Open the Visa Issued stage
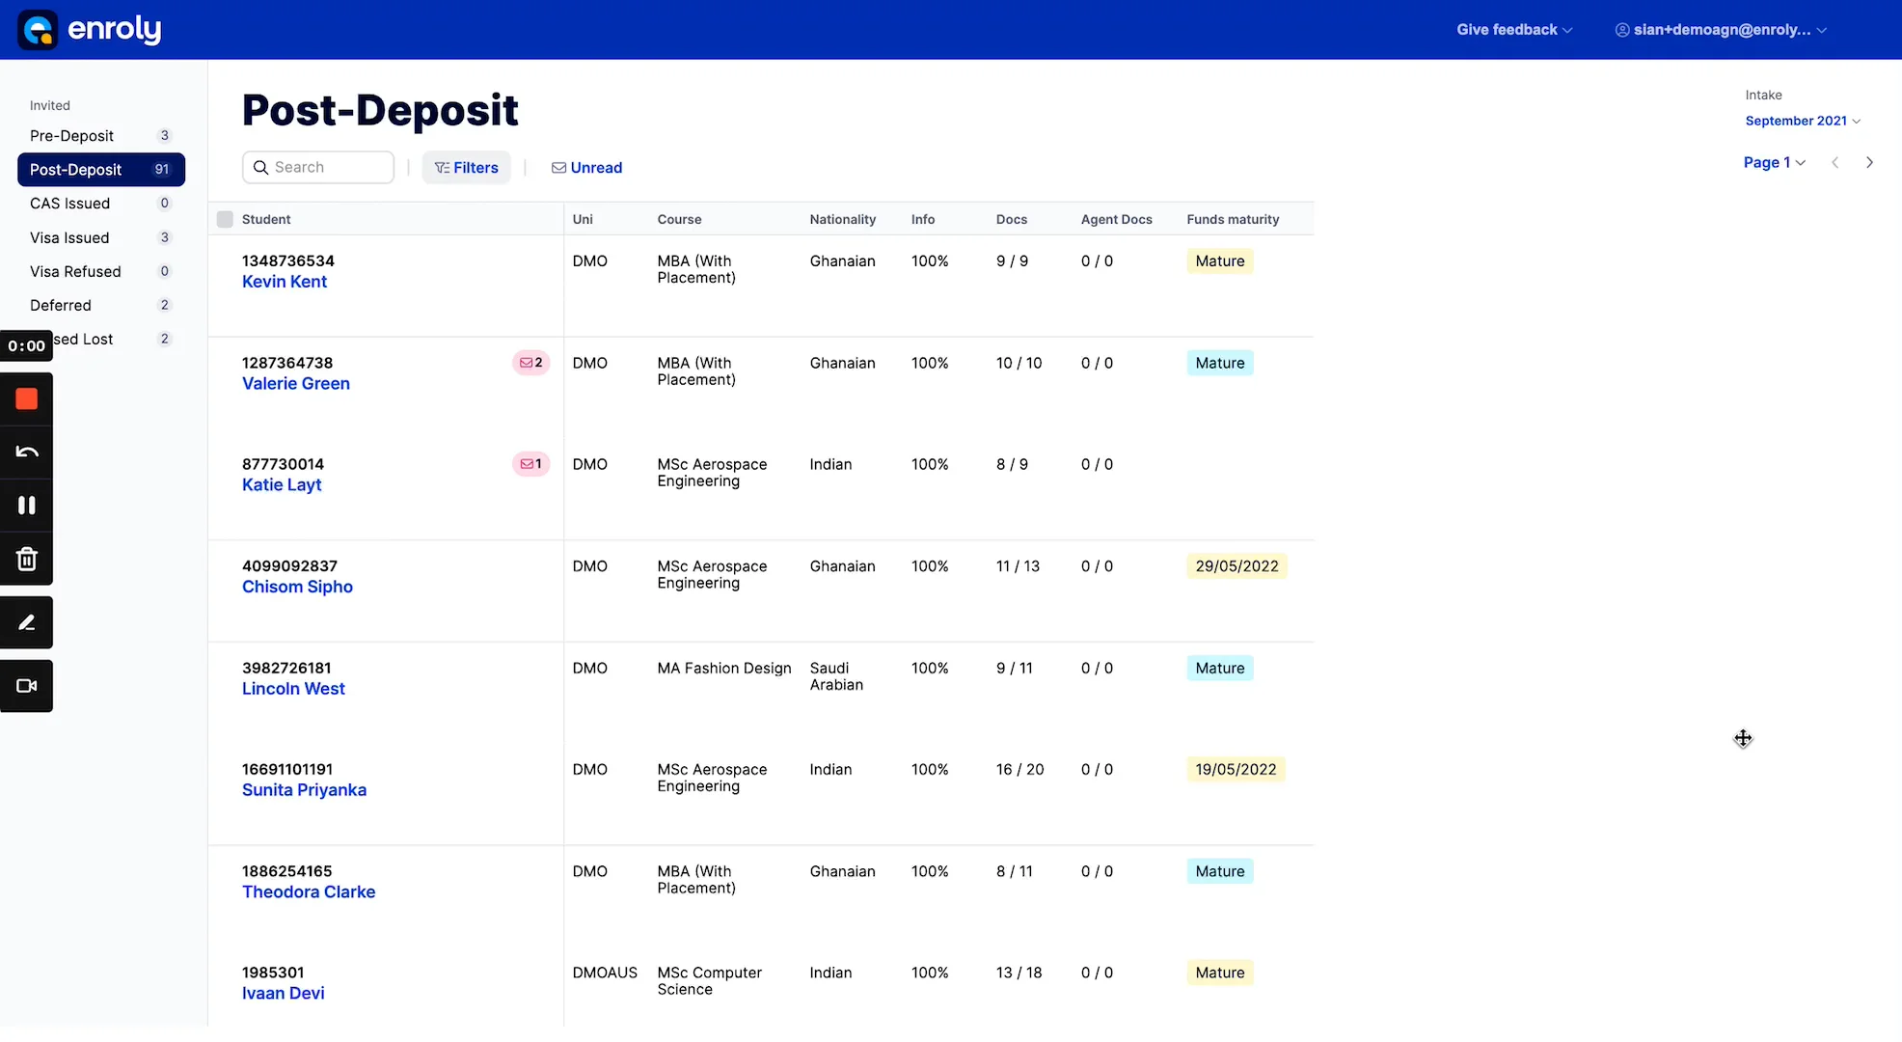 pos(69,237)
